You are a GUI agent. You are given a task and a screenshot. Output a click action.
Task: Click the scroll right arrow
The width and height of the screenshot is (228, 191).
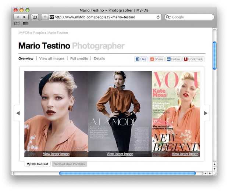click(210, 173)
